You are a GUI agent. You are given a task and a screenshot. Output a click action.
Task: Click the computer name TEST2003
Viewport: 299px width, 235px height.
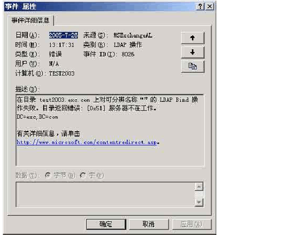61,73
